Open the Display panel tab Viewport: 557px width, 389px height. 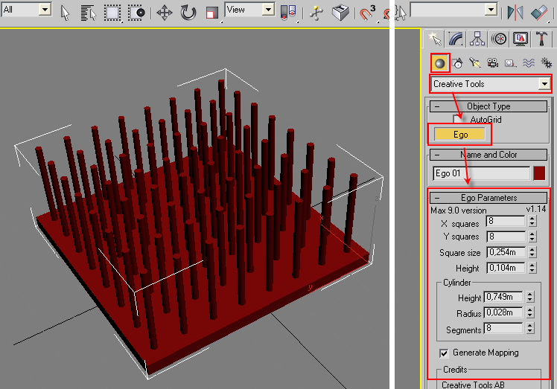pyautogui.click(x=521, y=39)
